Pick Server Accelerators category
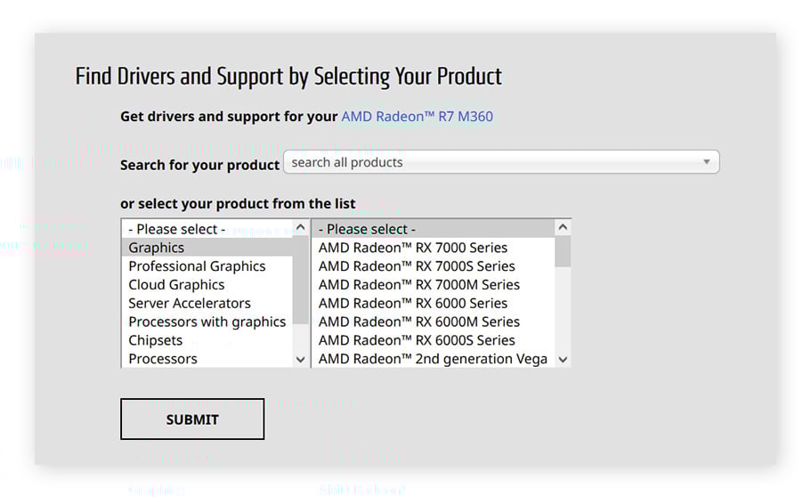 point(190,304)
